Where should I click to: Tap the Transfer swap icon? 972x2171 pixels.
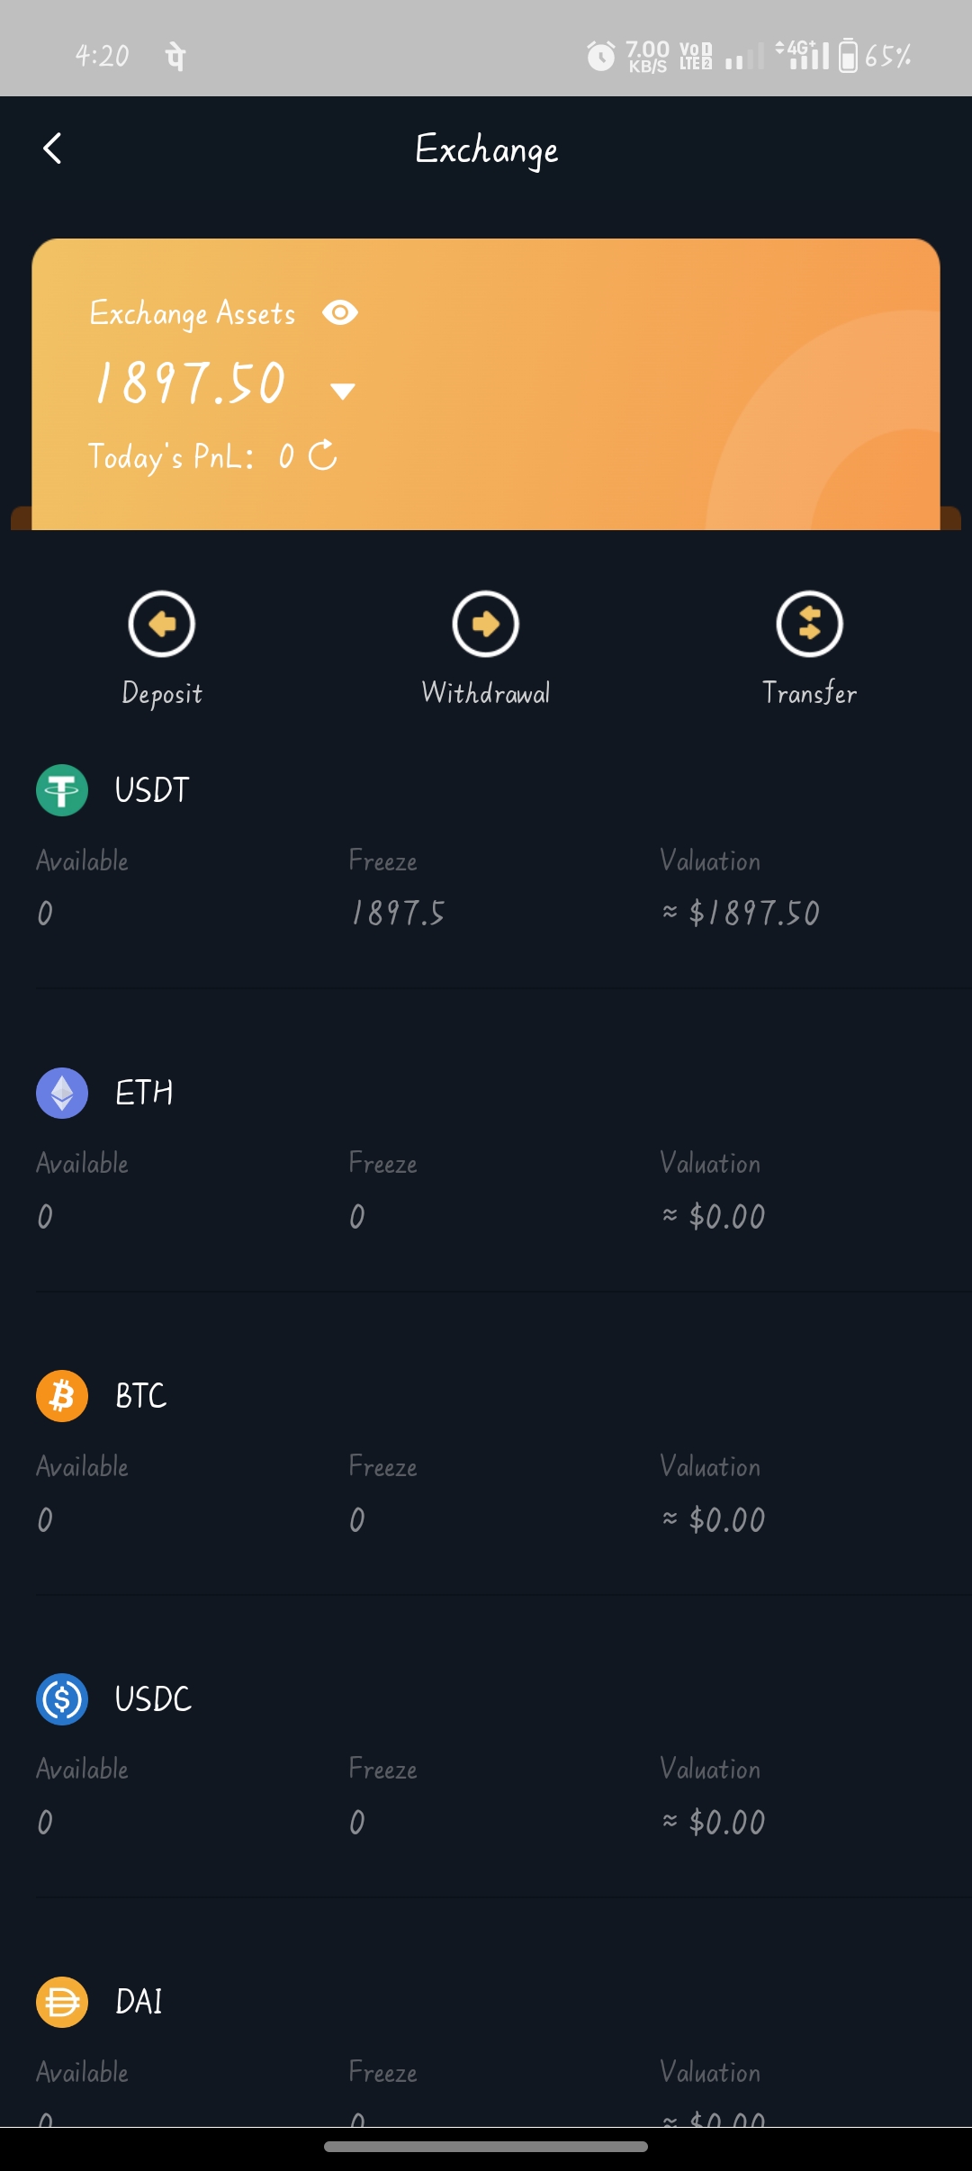[x=809, y=624]
